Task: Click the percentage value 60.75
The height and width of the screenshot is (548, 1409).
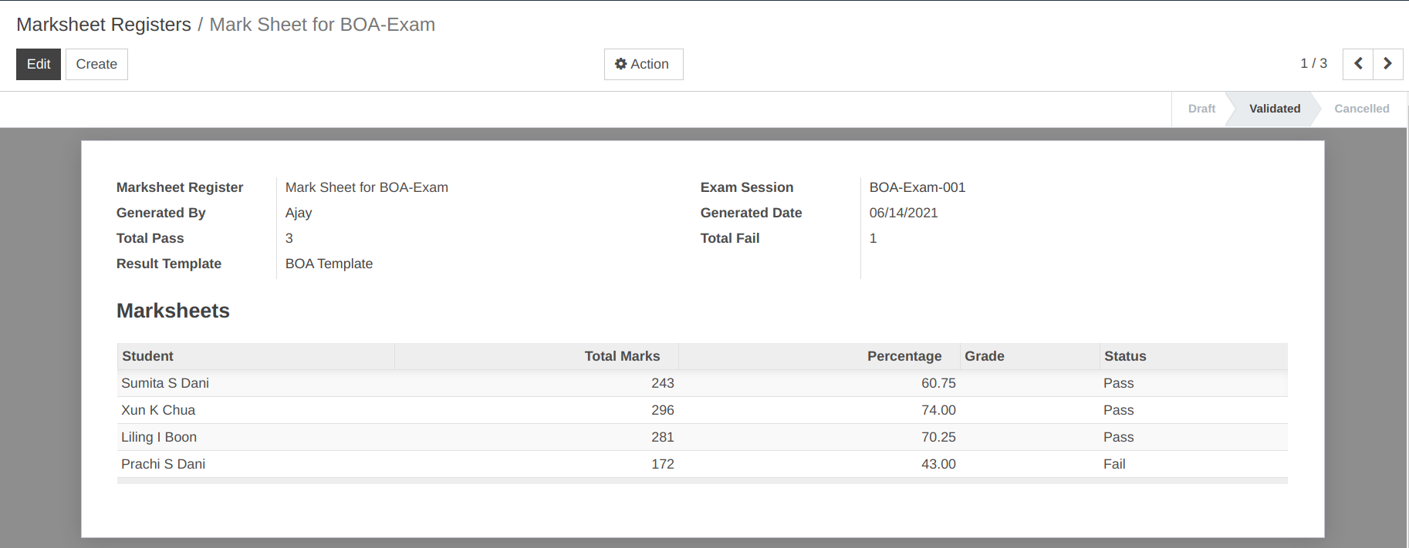Action: [938, 383]
